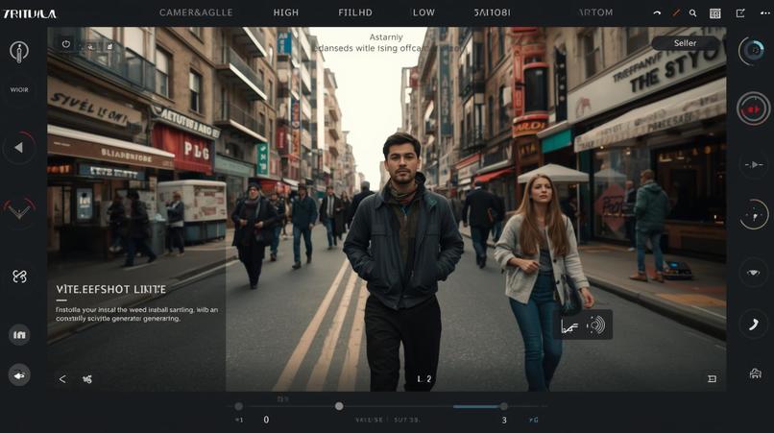This screenshot has width=774, height=433.
Task: Click the Seller button
Action: 685,43
